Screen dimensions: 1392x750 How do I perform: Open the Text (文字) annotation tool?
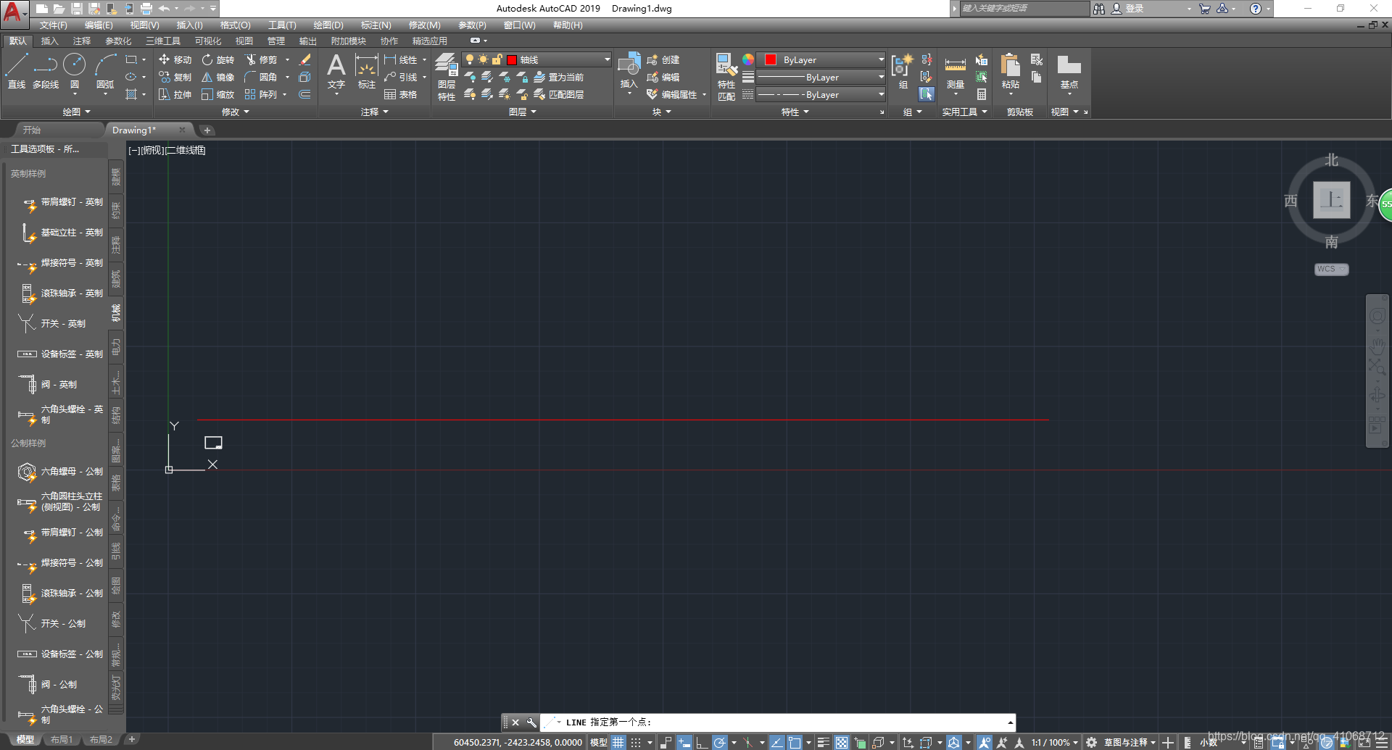[x=336, y=71]
